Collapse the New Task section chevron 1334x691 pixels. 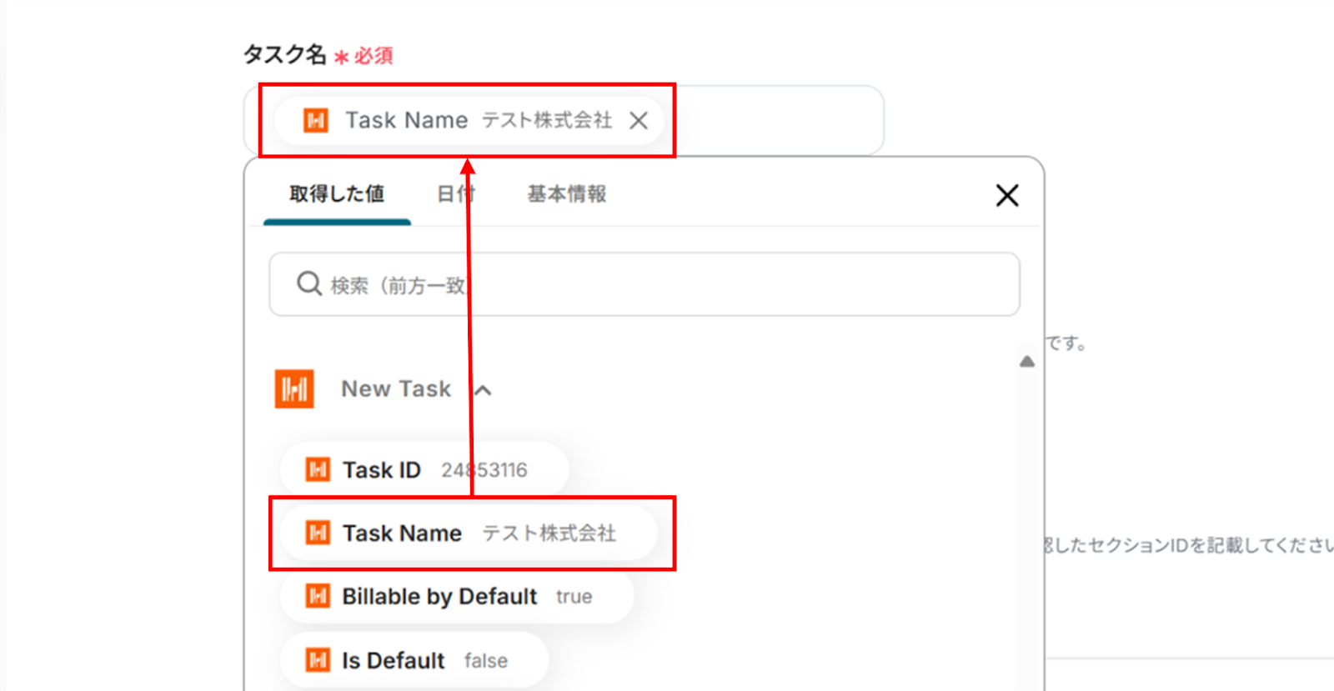tap(483, 390)
